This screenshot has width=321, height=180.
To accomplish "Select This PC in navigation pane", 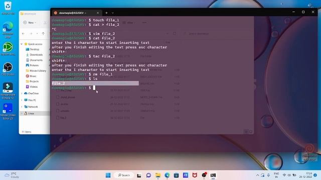I will click(30, 100).
